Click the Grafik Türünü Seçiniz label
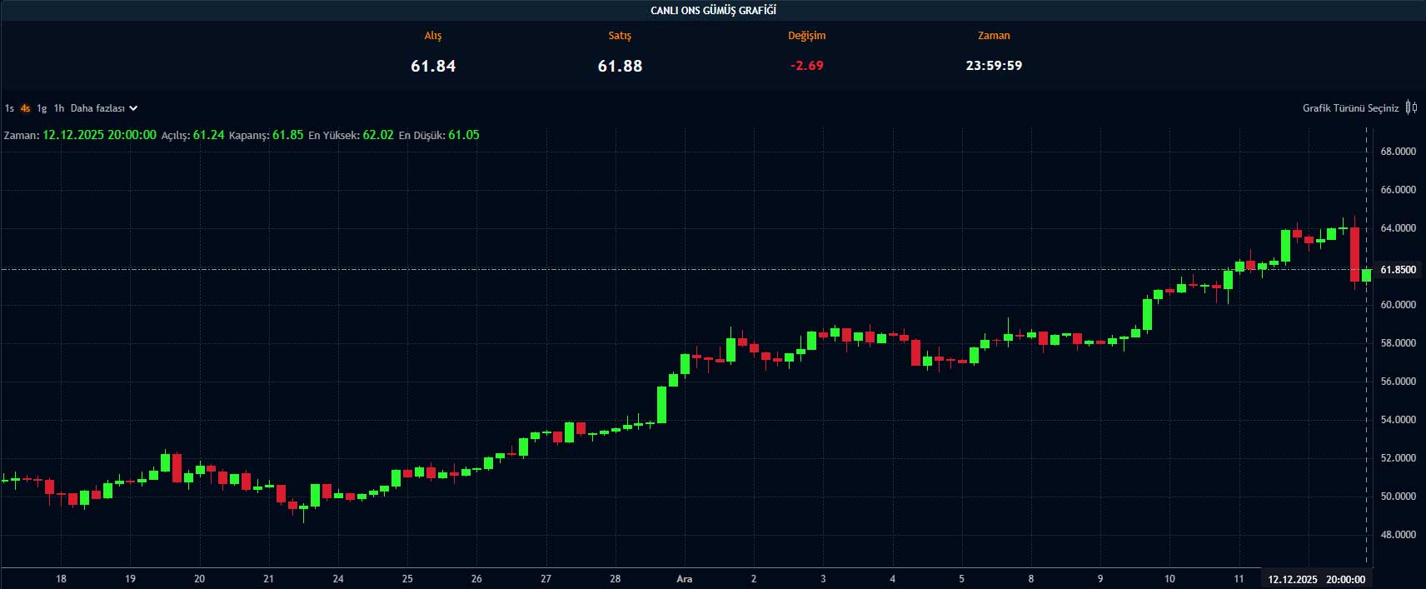The width and height of the screenshot is (1426, 589). (1350, 108)
